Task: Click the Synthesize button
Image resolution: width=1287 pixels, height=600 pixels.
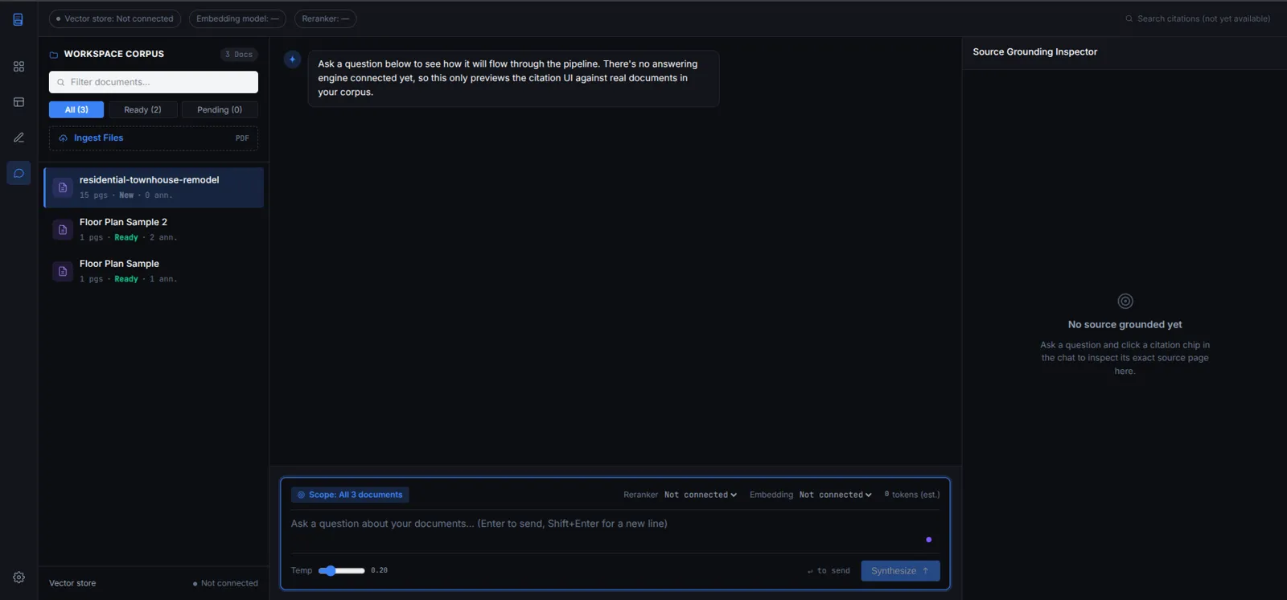Action: click(x=900, y=571)
